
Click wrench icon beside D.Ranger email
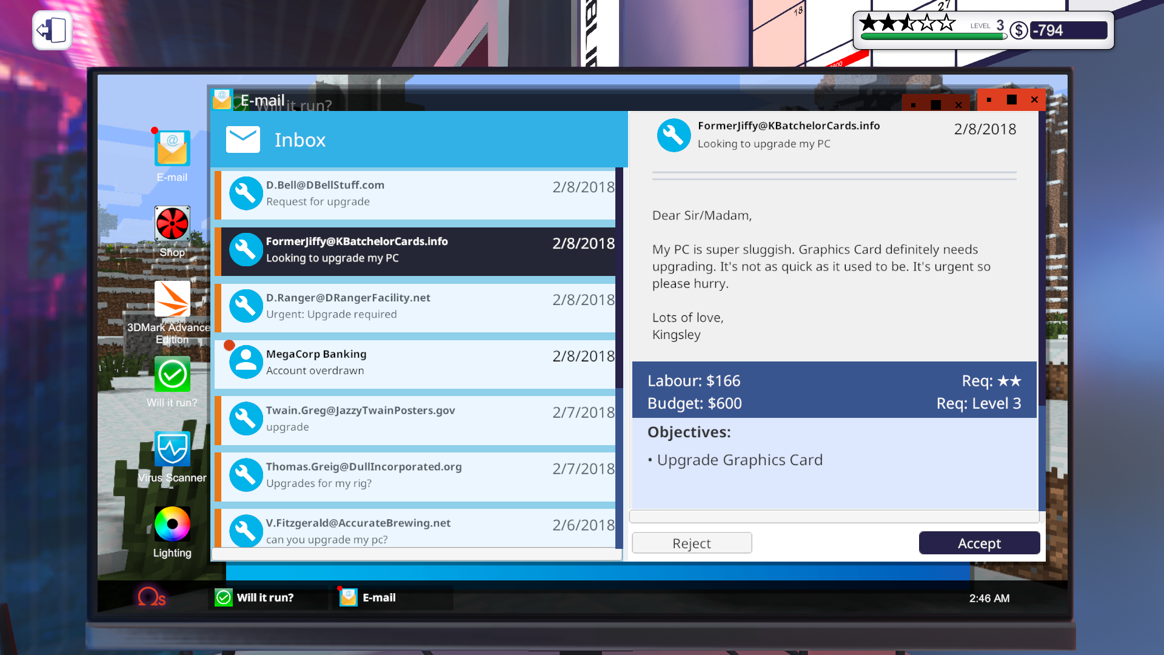click(246, 306)
